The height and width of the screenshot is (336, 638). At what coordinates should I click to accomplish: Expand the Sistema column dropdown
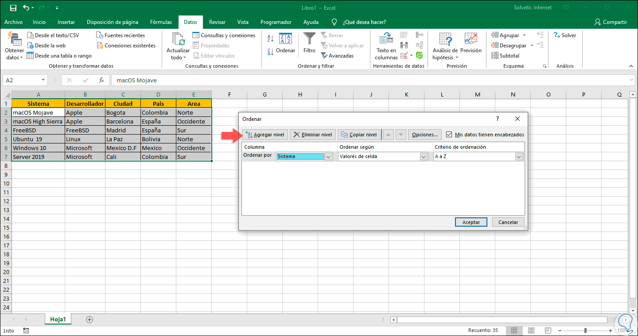point(328,156)
